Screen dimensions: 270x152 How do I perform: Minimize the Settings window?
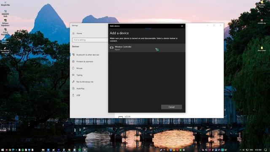pos(208,25)
